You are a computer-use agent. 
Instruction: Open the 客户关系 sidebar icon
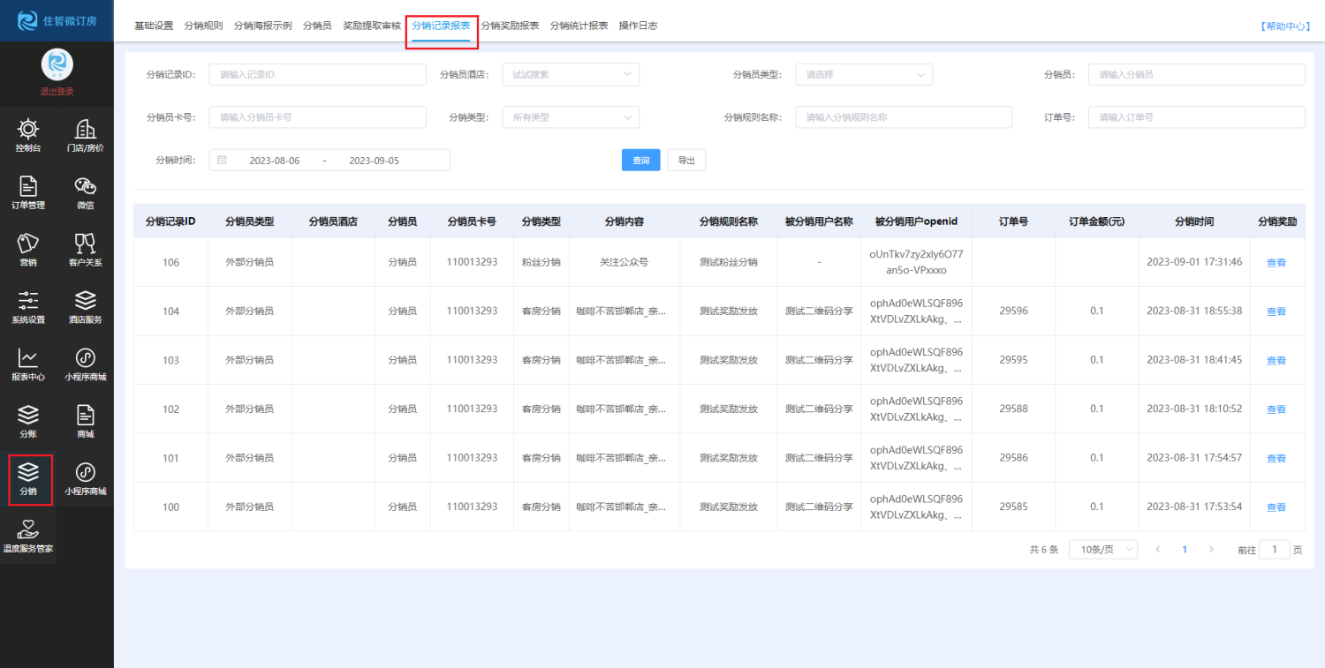(85, 251)
